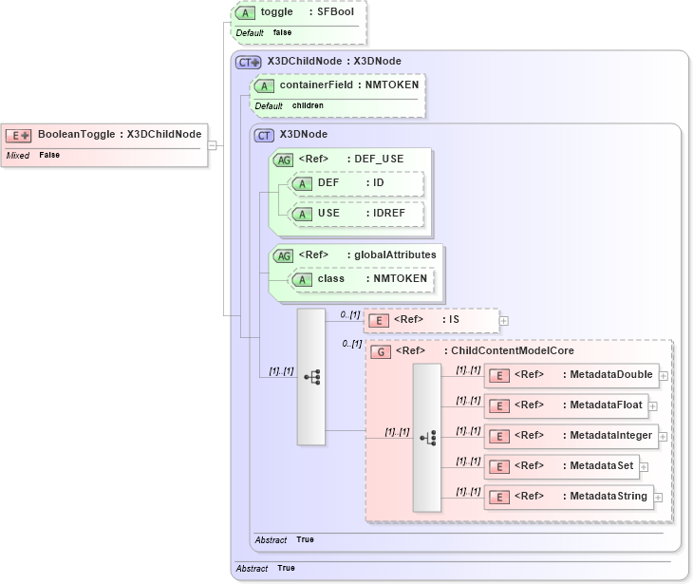Screen dimensions: 693x584
Task: Click the choice compositor symbol in ChildContentModelCore
Action: pyautogui.click(x=428, y=438)
